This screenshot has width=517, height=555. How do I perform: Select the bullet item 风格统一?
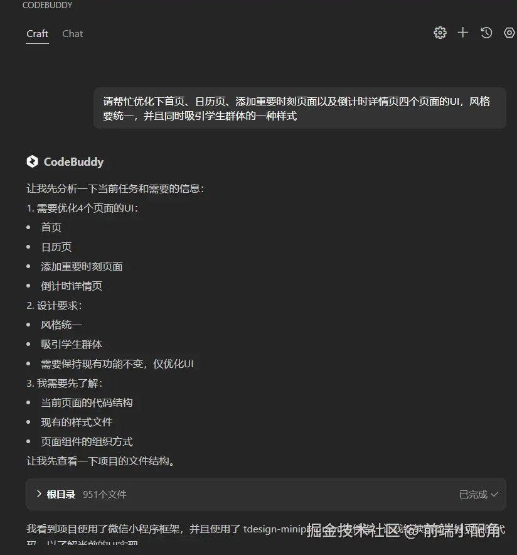coord(61,325)
